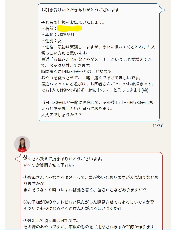Click the いくつか質問させて下さい line
177x230 pixels.
point(49,165)
